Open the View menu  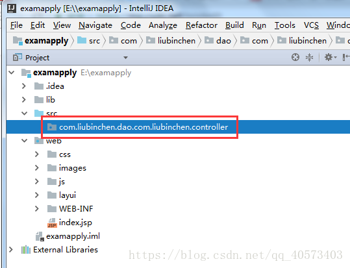pos(62,25)
